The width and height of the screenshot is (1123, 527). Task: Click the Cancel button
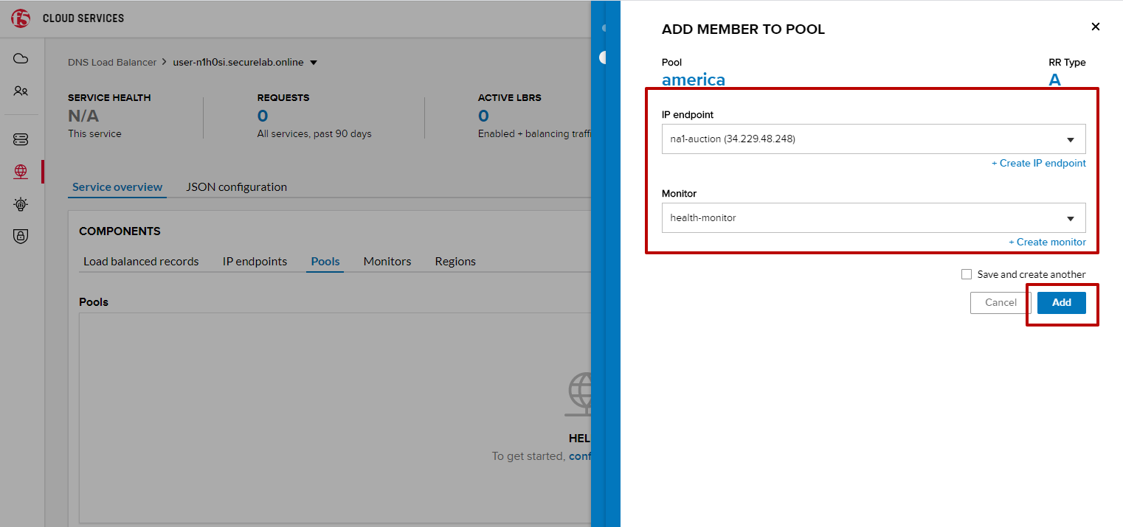coord(1001,302)
